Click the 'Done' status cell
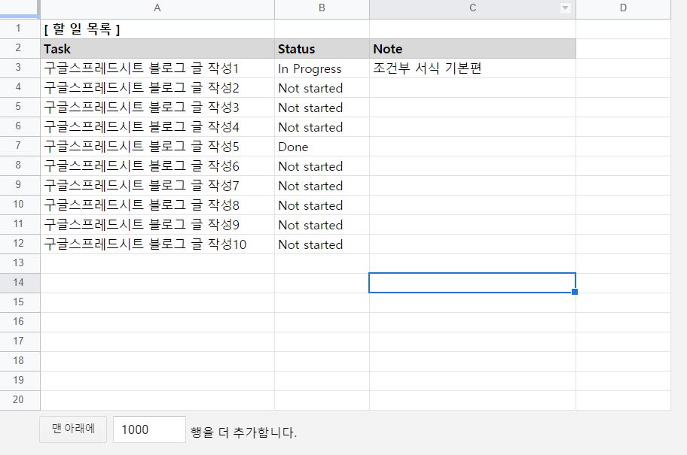 pos(322,147)
